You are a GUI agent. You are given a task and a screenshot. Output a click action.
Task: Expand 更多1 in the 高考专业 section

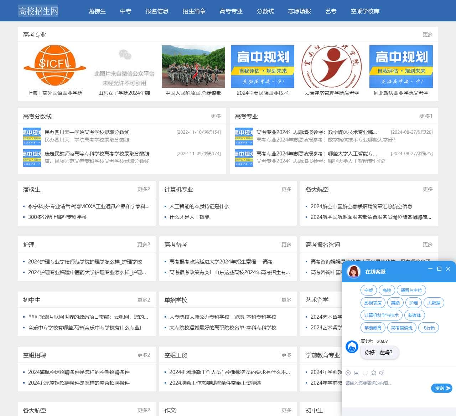click(x=427, y=116)
